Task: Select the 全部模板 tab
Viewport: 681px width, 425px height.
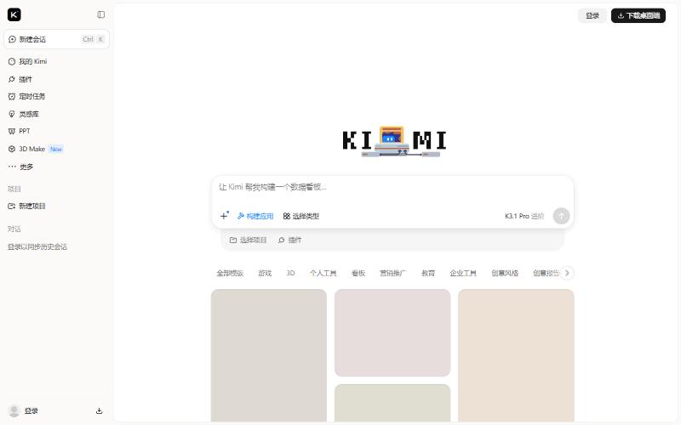Action: tap(230, 273)
